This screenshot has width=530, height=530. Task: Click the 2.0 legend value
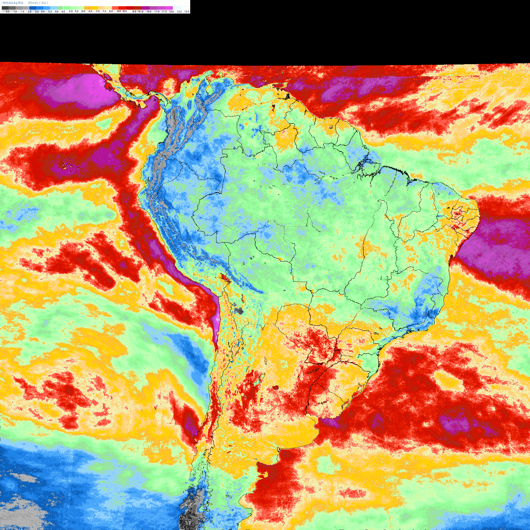tap(30, 11)
